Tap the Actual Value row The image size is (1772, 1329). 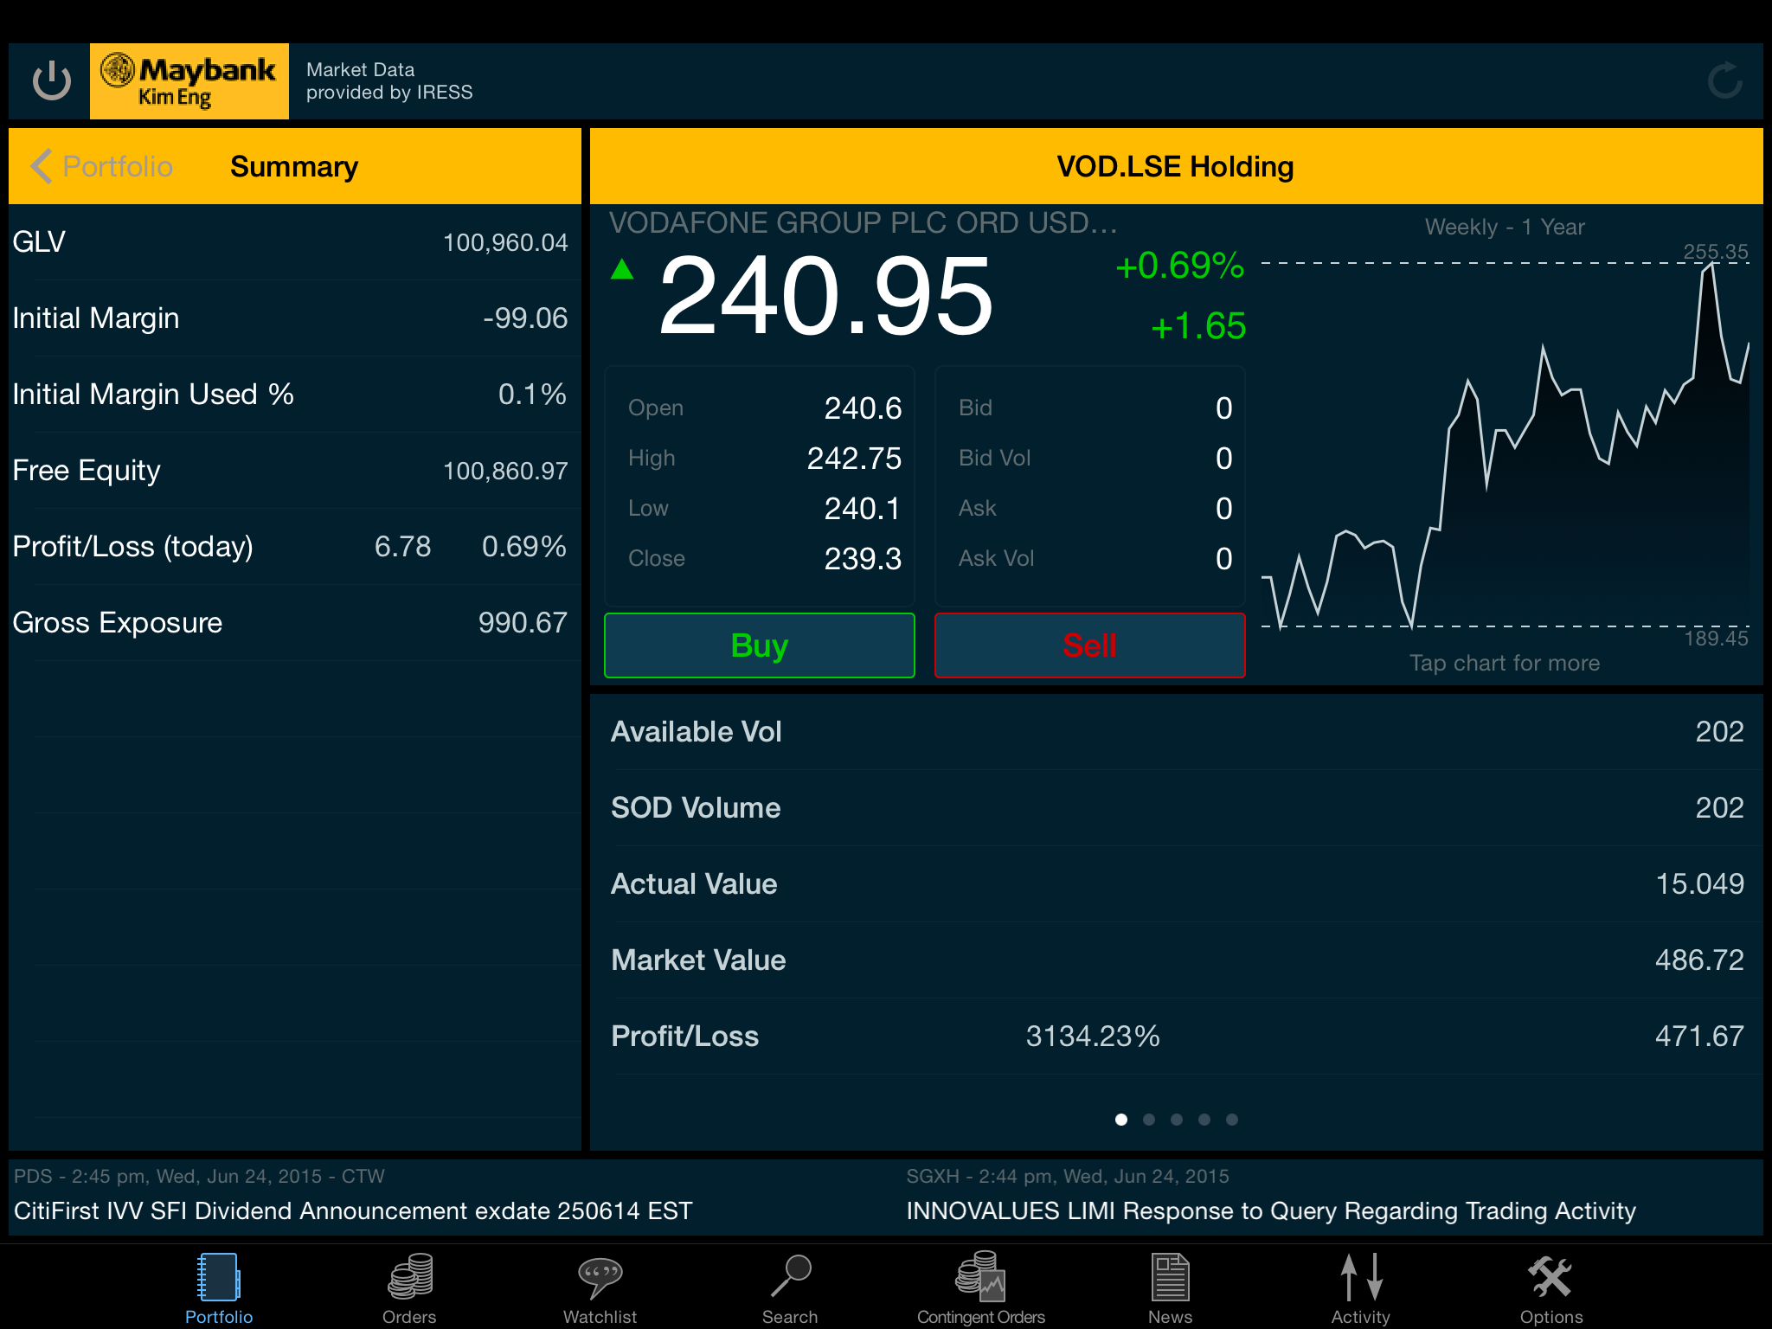[1177, 884]
